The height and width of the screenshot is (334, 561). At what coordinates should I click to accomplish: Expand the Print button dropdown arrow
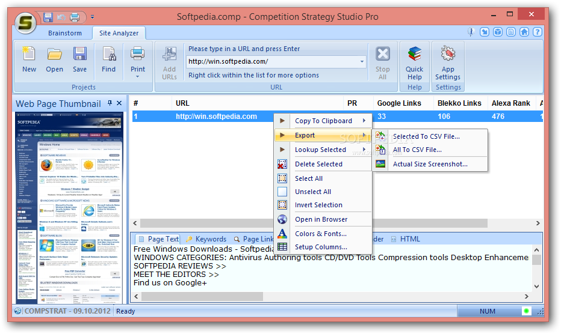(138, 77)
